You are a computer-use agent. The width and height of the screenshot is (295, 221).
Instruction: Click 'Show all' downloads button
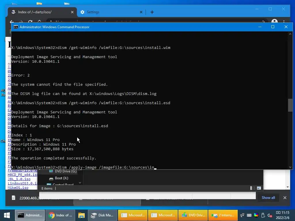pos(268,198)
